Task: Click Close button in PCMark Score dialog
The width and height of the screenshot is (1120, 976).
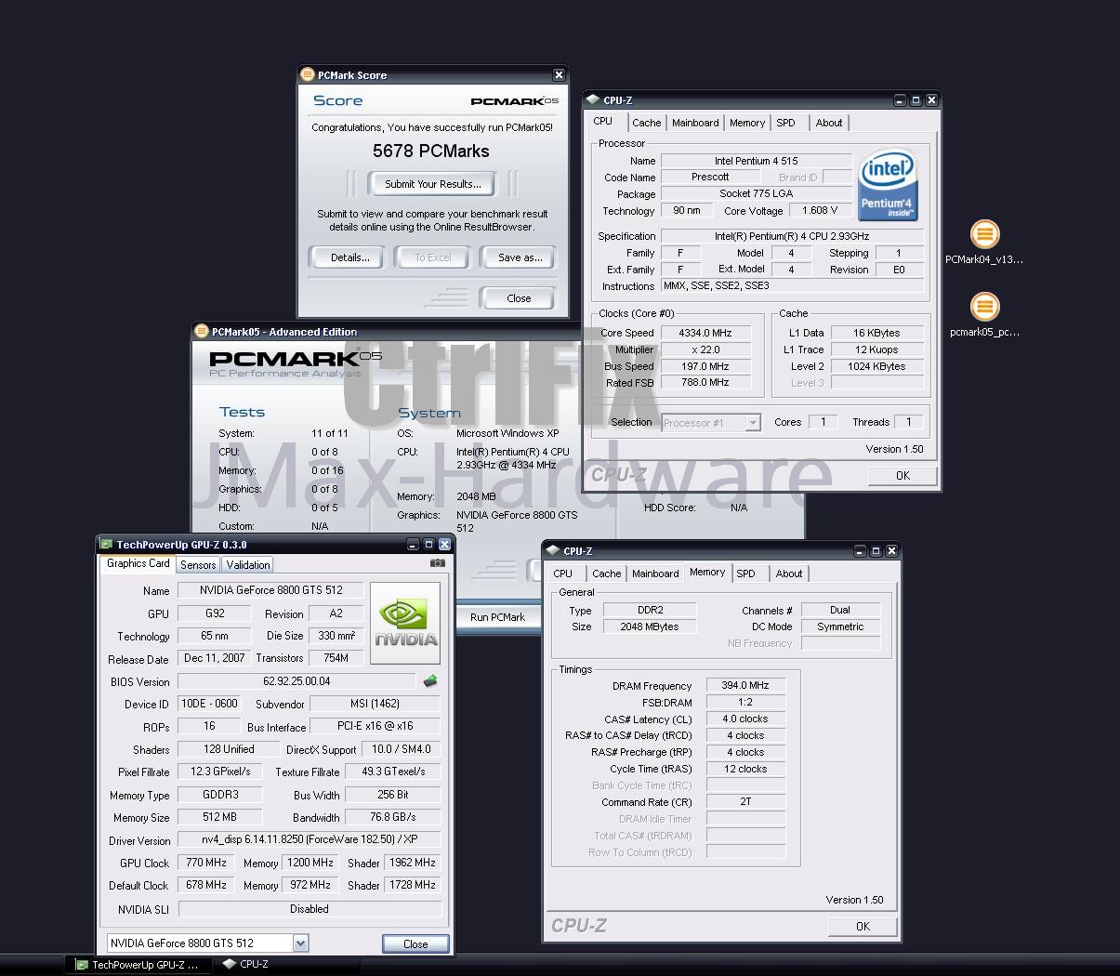Action: point(519,298)
